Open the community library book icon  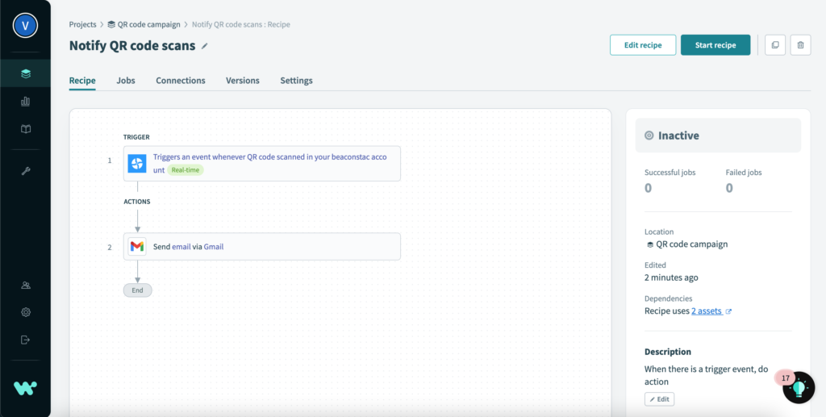(26, 129)
